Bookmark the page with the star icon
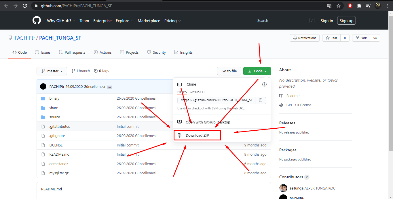The height and width of the screenshot is (199, 393). click(x=339, y=5)
